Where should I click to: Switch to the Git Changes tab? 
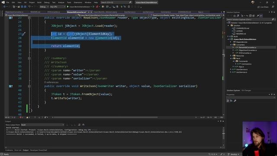pos(246,91)
